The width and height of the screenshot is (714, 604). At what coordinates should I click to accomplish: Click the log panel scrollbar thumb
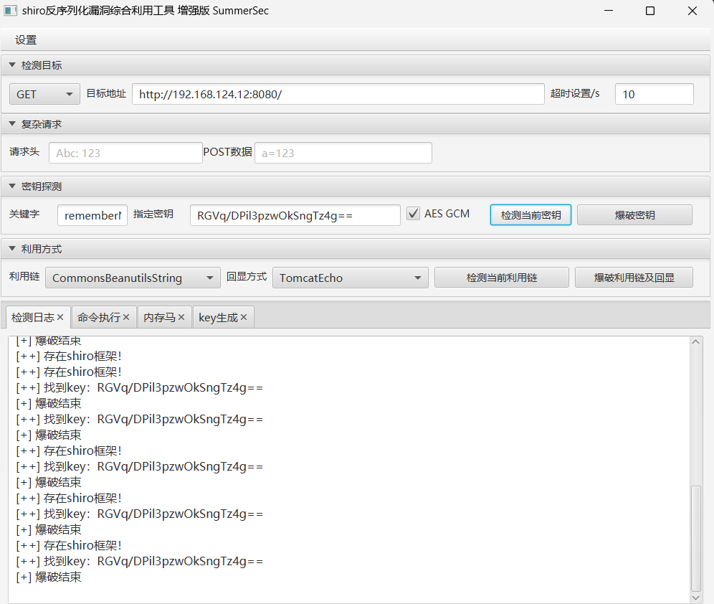[696, 539]
